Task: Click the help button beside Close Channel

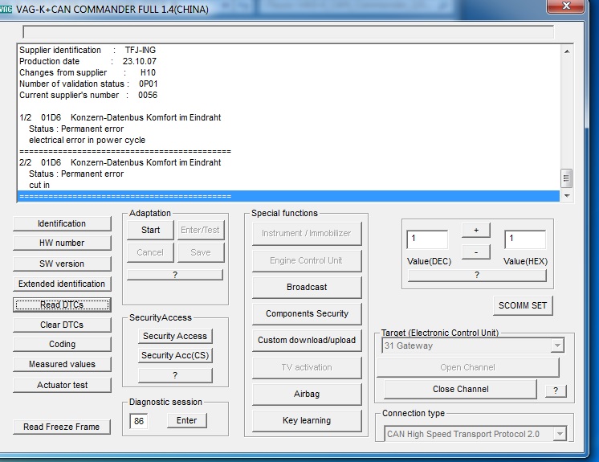Action: 555,390
